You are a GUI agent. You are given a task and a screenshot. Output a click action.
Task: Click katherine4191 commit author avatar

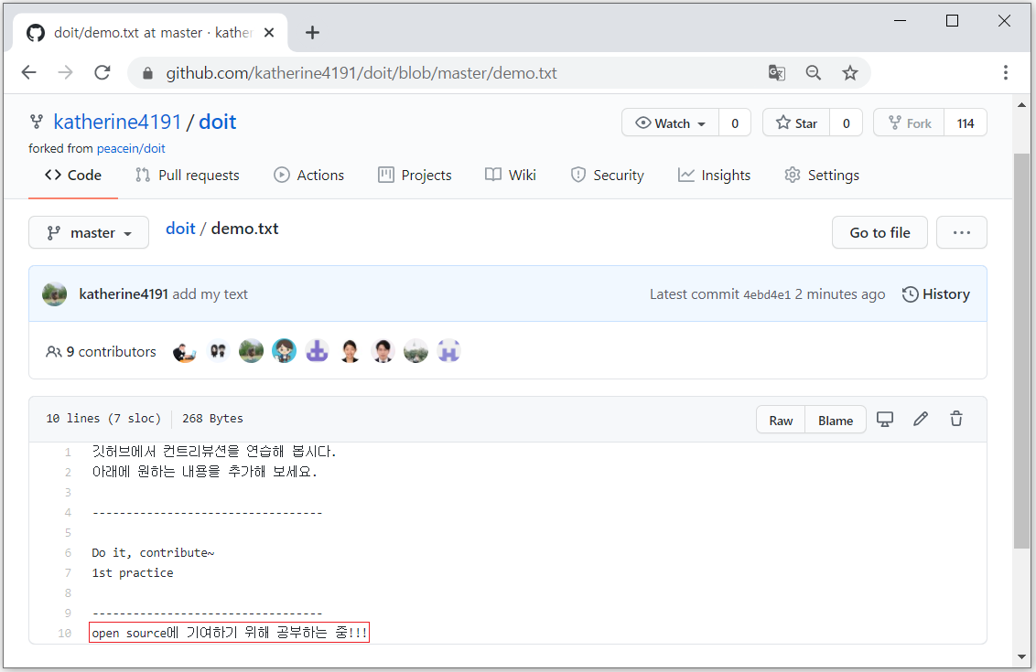coord(55,294)
